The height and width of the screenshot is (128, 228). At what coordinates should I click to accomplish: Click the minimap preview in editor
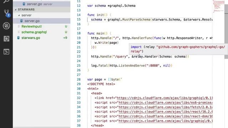pyautogui.click(x=219, y=6)
